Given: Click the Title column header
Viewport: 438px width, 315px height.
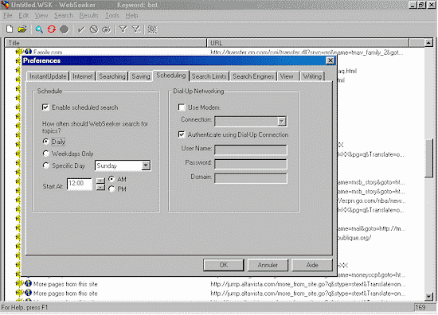Looking at the screenshot, I should (x=106, y=43).
